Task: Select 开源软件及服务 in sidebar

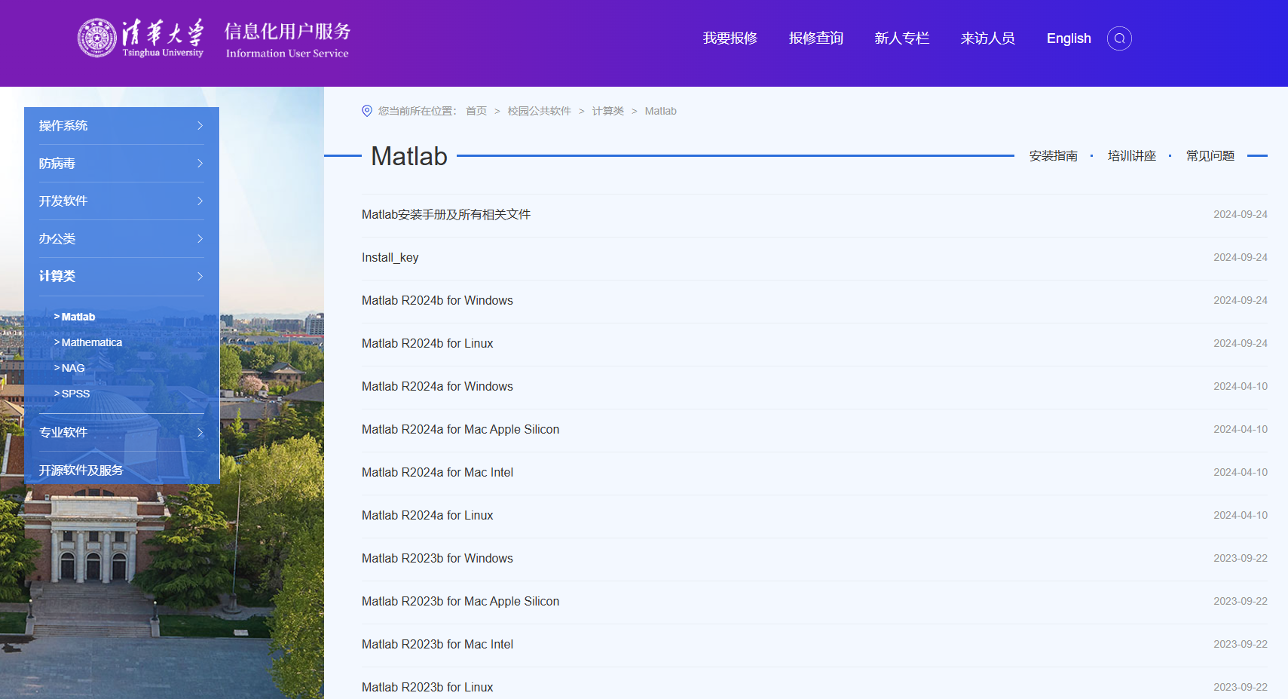Action: point(81,471)
